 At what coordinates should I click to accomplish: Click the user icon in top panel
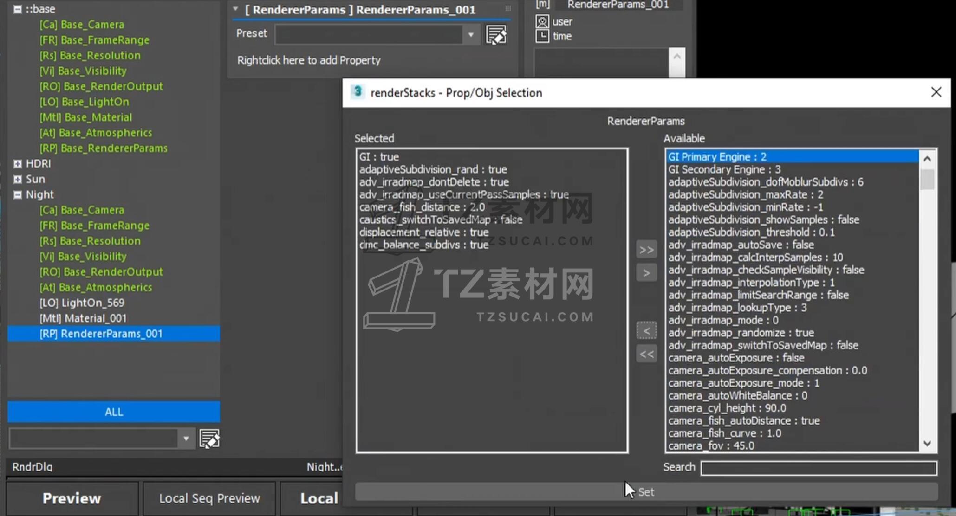pyautogui.click(x=542, y=21)
